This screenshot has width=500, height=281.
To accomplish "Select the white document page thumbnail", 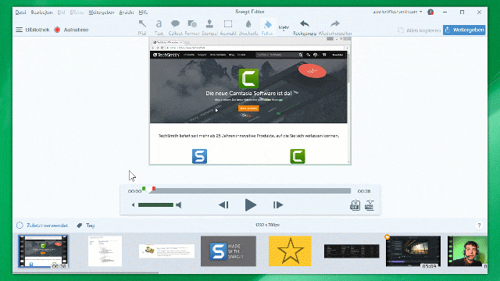I will [x=105, y=251].
